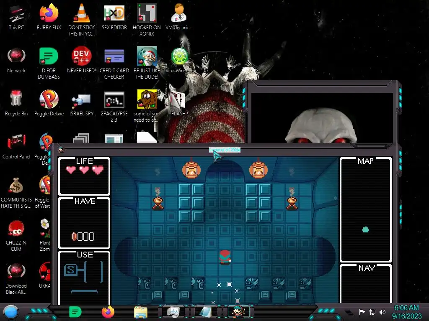Screen dimensions: 429x321
Task: Click the LIFE hearts panel in the game
Action: (x=84, y=176)
